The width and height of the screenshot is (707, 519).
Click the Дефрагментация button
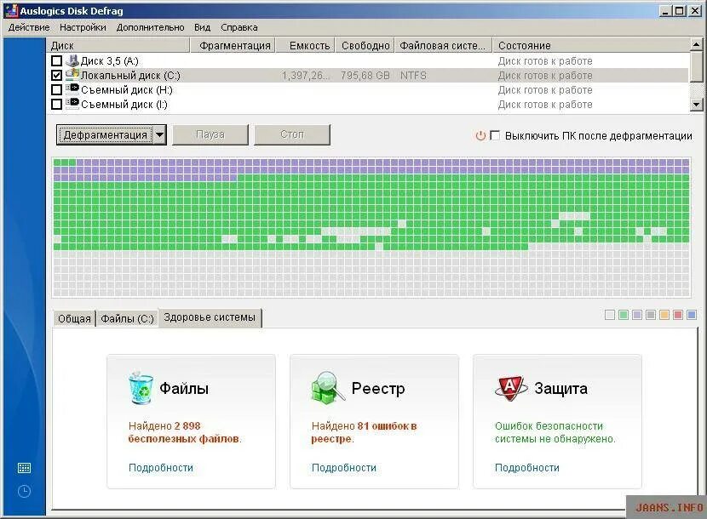point(105,134)
